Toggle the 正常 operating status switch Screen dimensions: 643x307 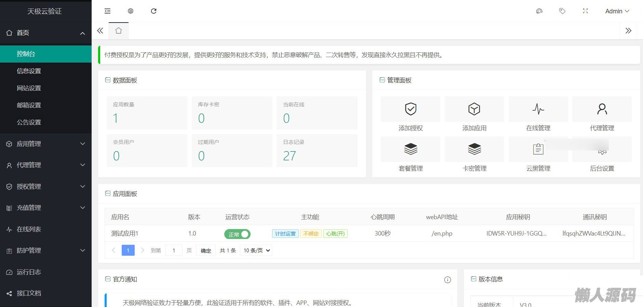(x=237, y=234)
